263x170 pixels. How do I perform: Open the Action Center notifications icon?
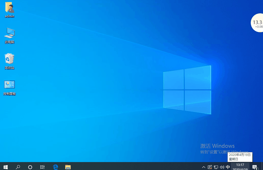pos(255,167)
